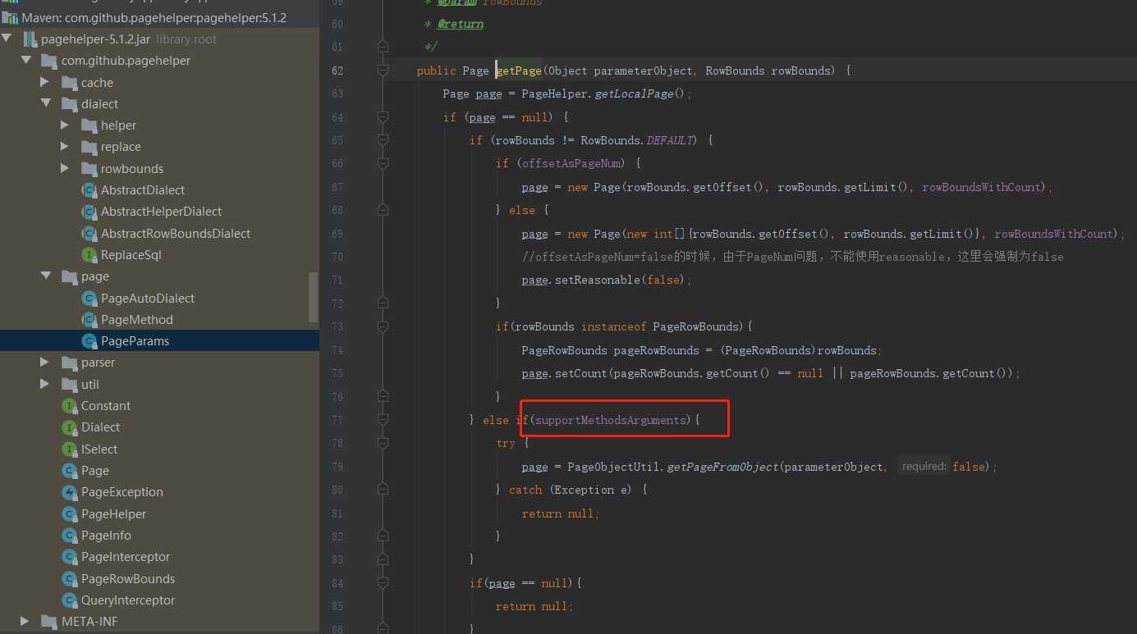Collapse the dialect package

[x=46, y=104]
